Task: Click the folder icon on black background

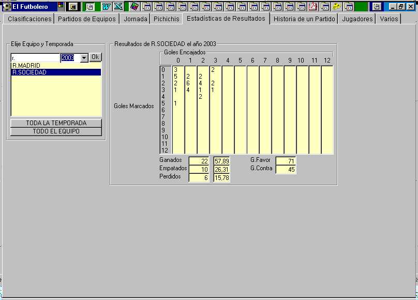Action: [72, 7]
